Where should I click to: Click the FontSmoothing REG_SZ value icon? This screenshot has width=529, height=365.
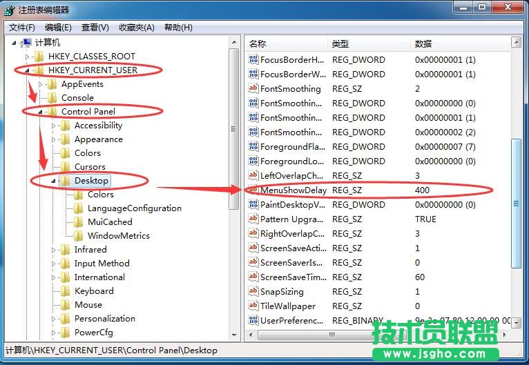[253, 89]
